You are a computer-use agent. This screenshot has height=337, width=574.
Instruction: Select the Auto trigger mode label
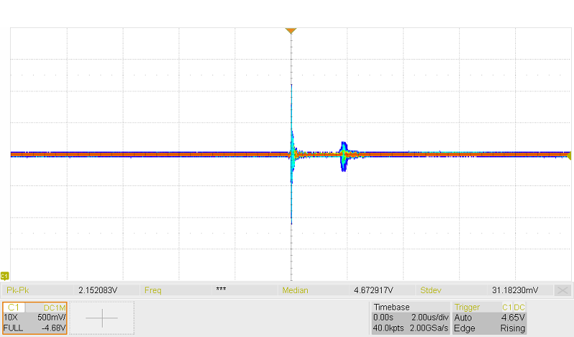463,317
